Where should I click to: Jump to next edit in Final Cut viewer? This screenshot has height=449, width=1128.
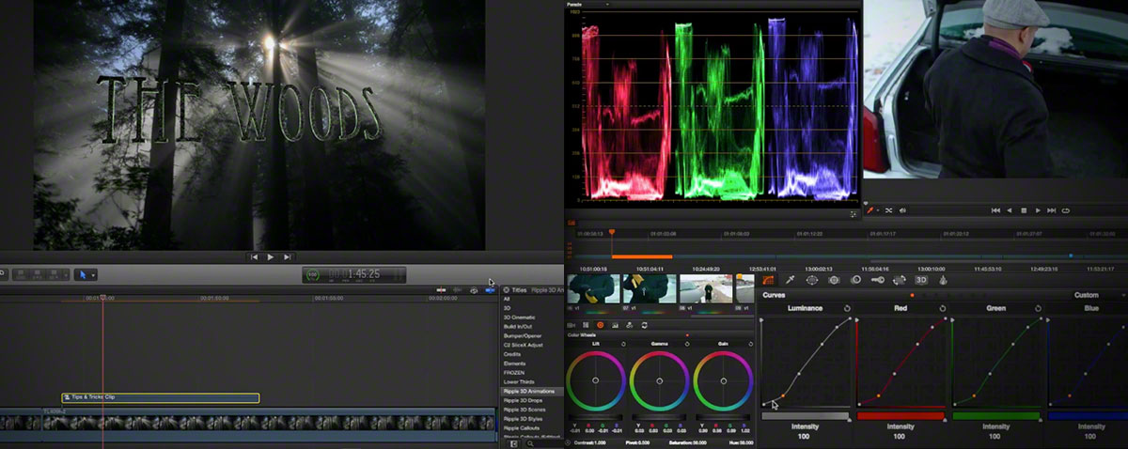tap(288, 256)
